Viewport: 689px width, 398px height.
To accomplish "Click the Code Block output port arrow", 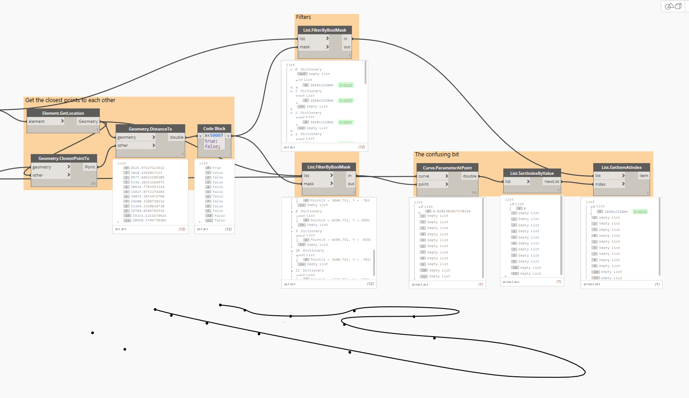I will coord(228,136).
